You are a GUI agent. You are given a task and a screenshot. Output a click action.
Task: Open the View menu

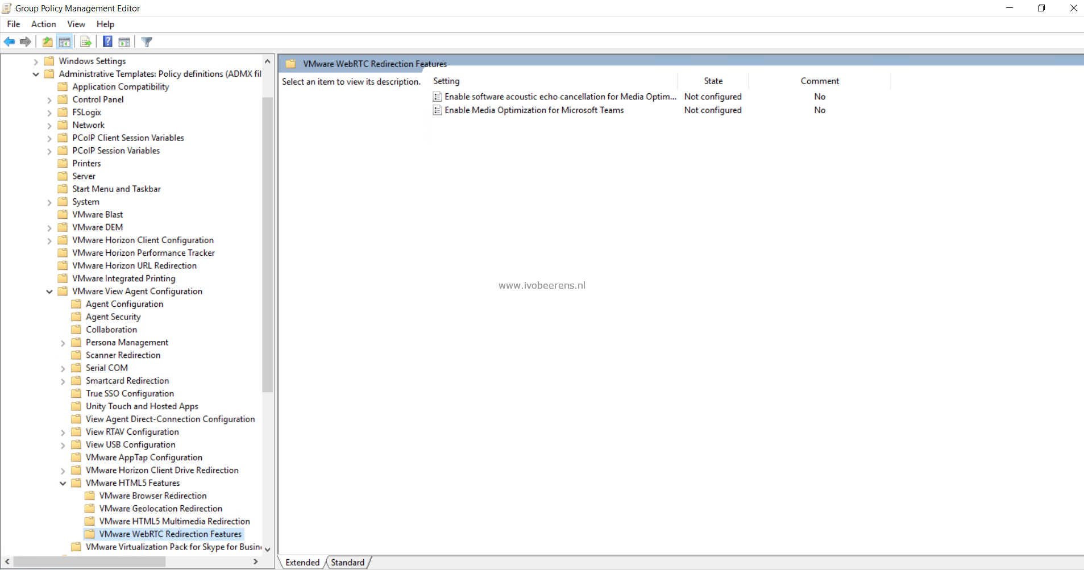(76, 24)
